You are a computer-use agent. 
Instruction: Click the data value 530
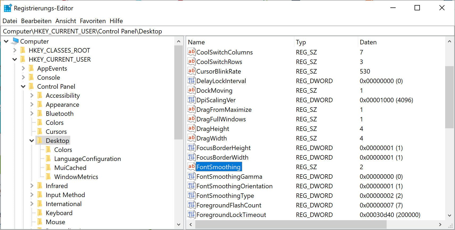coord(365,71)
